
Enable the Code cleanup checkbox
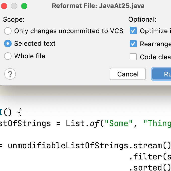coord(133,57)
